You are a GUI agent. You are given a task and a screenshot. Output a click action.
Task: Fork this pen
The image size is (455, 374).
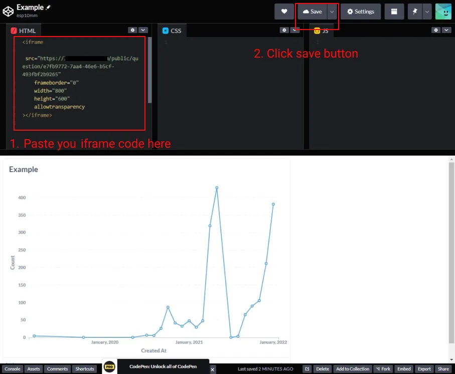[383, 369]
